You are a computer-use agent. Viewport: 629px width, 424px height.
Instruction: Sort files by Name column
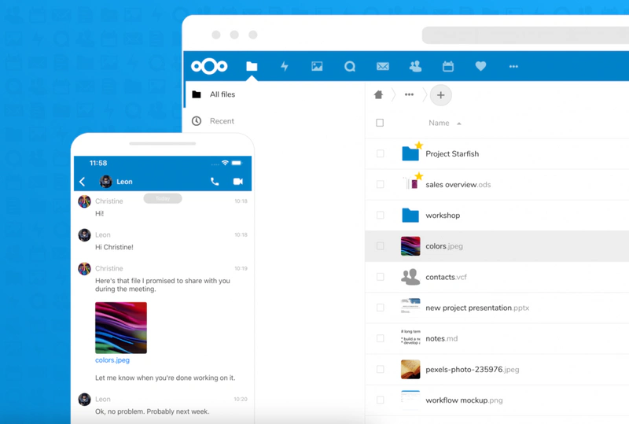(x=439, y=123)
